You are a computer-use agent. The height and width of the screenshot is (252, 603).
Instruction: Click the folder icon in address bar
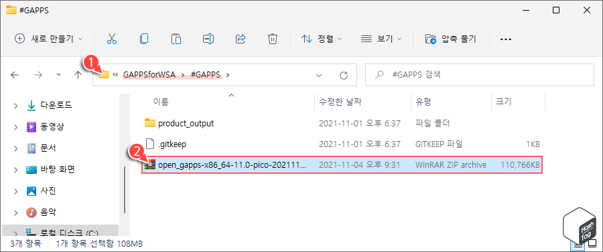[104, 74]
